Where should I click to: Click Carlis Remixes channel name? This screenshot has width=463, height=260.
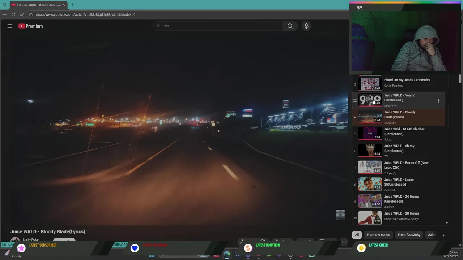pyautogui.click(x=394, y=86)
